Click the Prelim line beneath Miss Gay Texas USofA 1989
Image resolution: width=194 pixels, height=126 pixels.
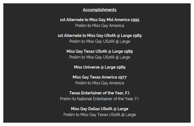tap(99, 57)
